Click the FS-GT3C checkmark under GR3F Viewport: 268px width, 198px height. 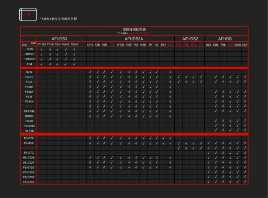click(x=245, y=182)
